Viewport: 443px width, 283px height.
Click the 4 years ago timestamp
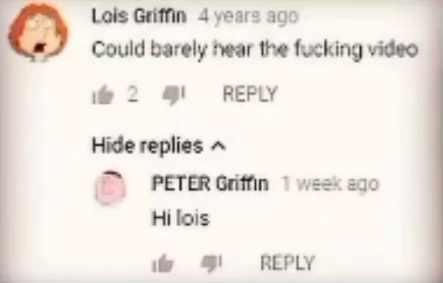coord(248,17)
